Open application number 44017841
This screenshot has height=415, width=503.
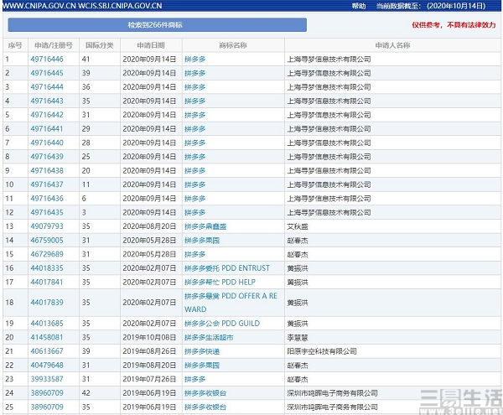47,283
